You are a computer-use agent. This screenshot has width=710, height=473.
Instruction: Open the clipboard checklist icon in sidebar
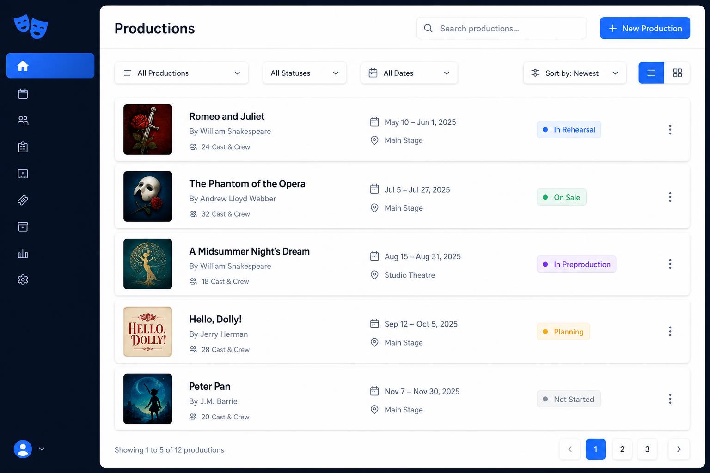tap(23, 147)
